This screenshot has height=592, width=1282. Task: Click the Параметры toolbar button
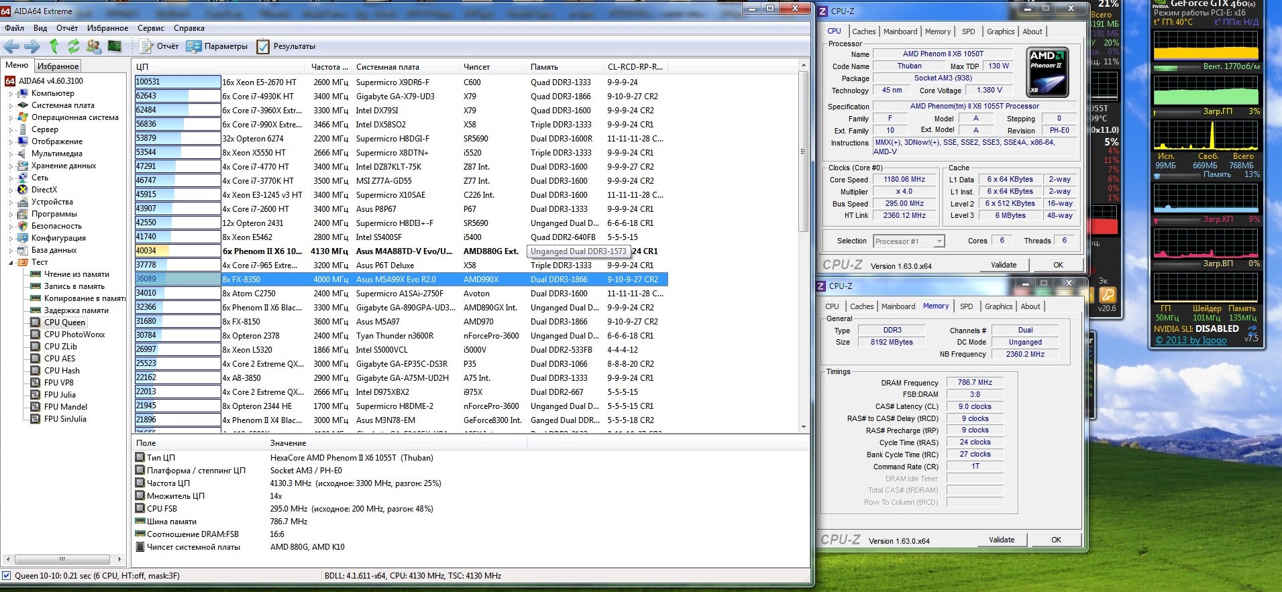217,46
